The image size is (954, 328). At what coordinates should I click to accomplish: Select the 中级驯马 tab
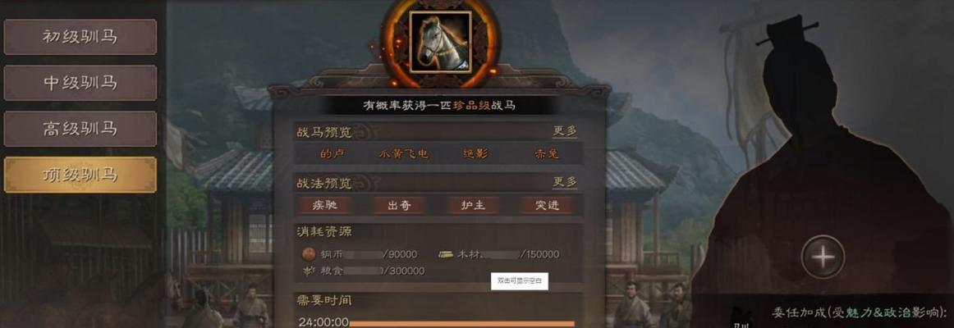[x=80, y=83]
